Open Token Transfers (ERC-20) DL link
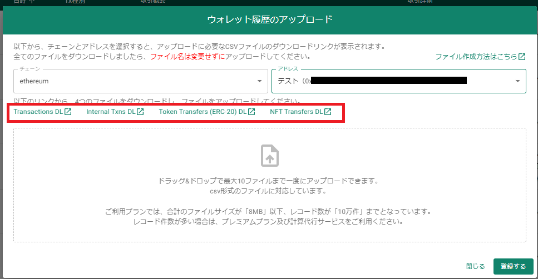This screenshot has height=279, width=538. coord(207,112)
